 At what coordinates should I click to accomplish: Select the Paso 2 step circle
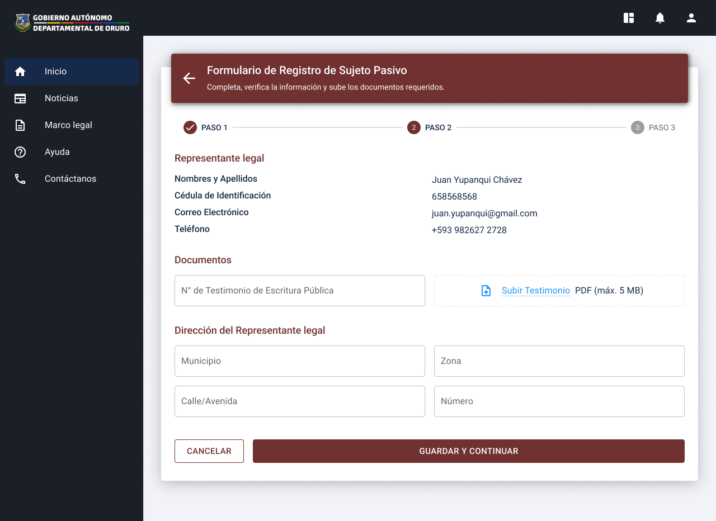[414, 127]
